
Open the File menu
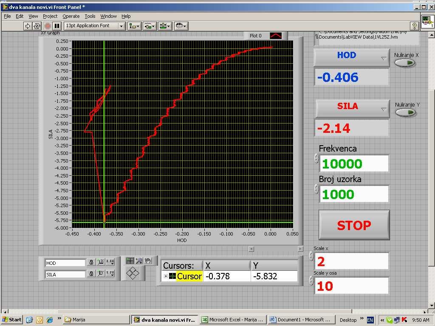[x=7, y=16]
